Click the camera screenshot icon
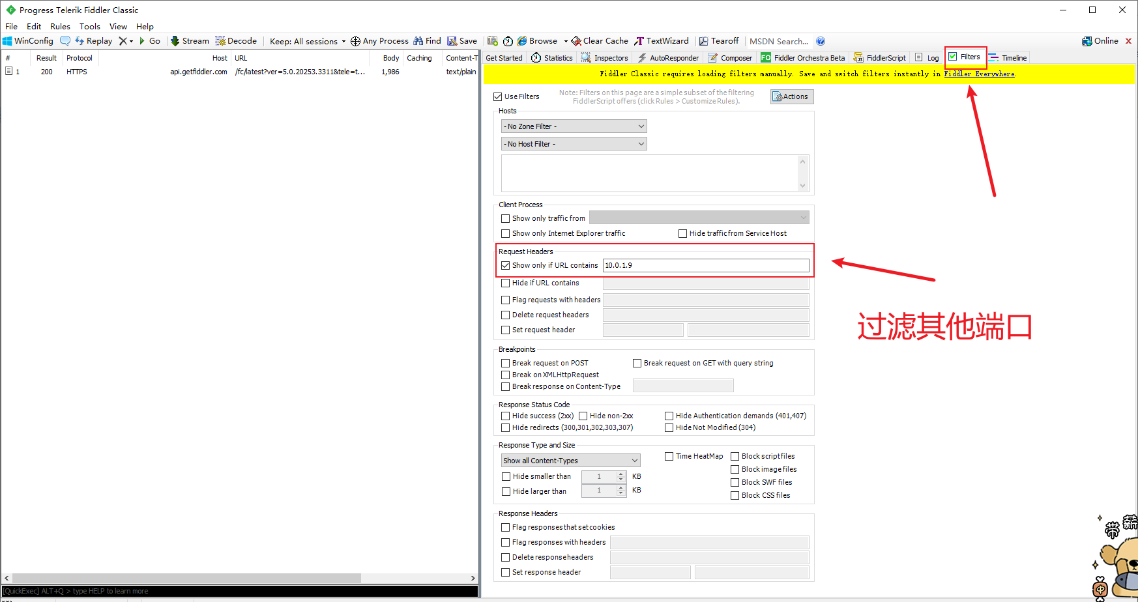1138x602 pixels. [493, 41]
